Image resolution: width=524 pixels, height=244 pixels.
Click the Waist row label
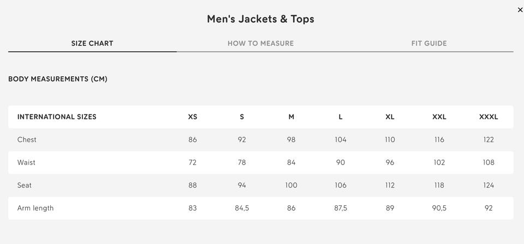coord(26,163)
